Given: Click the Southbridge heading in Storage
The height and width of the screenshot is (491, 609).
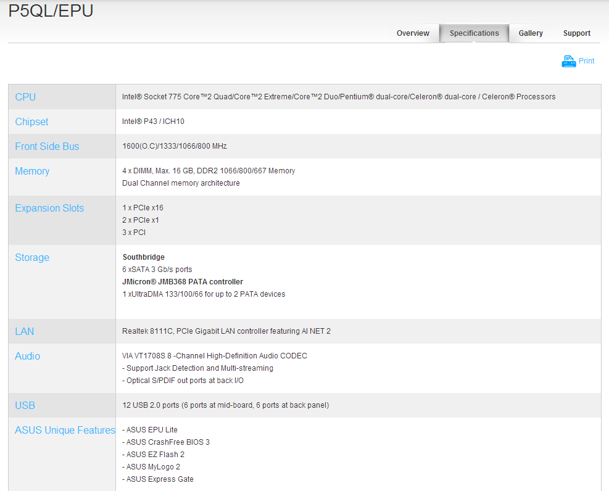Looking at the screenshot, I should pyautogui.click(x=144, y=257).
